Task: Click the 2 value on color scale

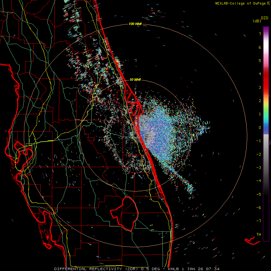Action: tap(260, 101)
